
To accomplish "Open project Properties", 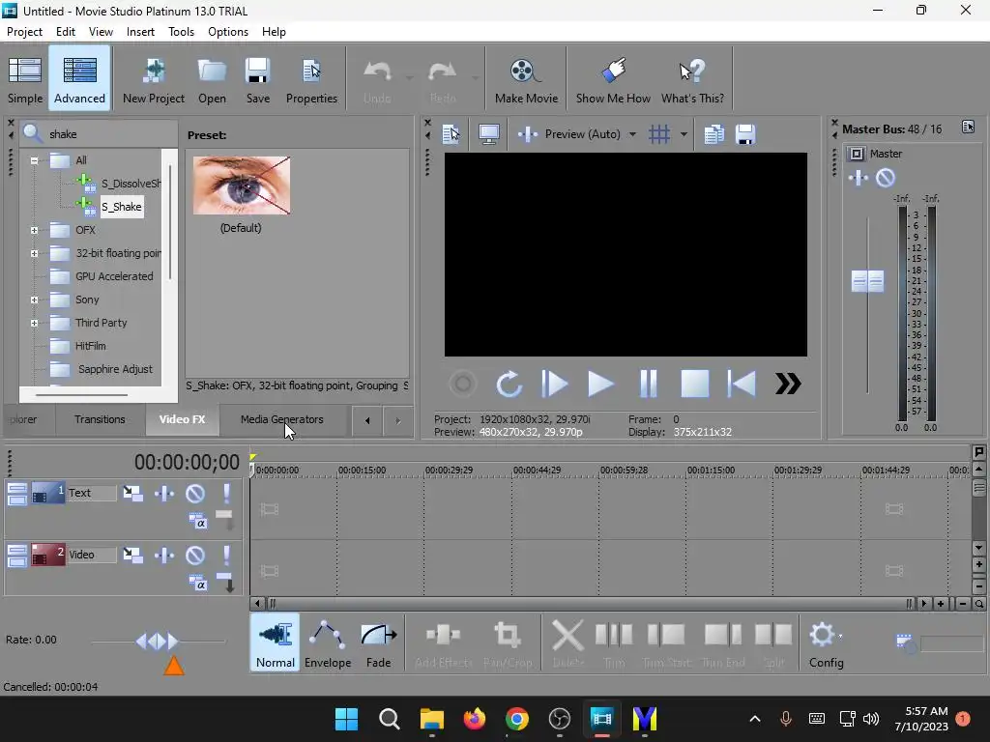I will (x=311, y=80).
